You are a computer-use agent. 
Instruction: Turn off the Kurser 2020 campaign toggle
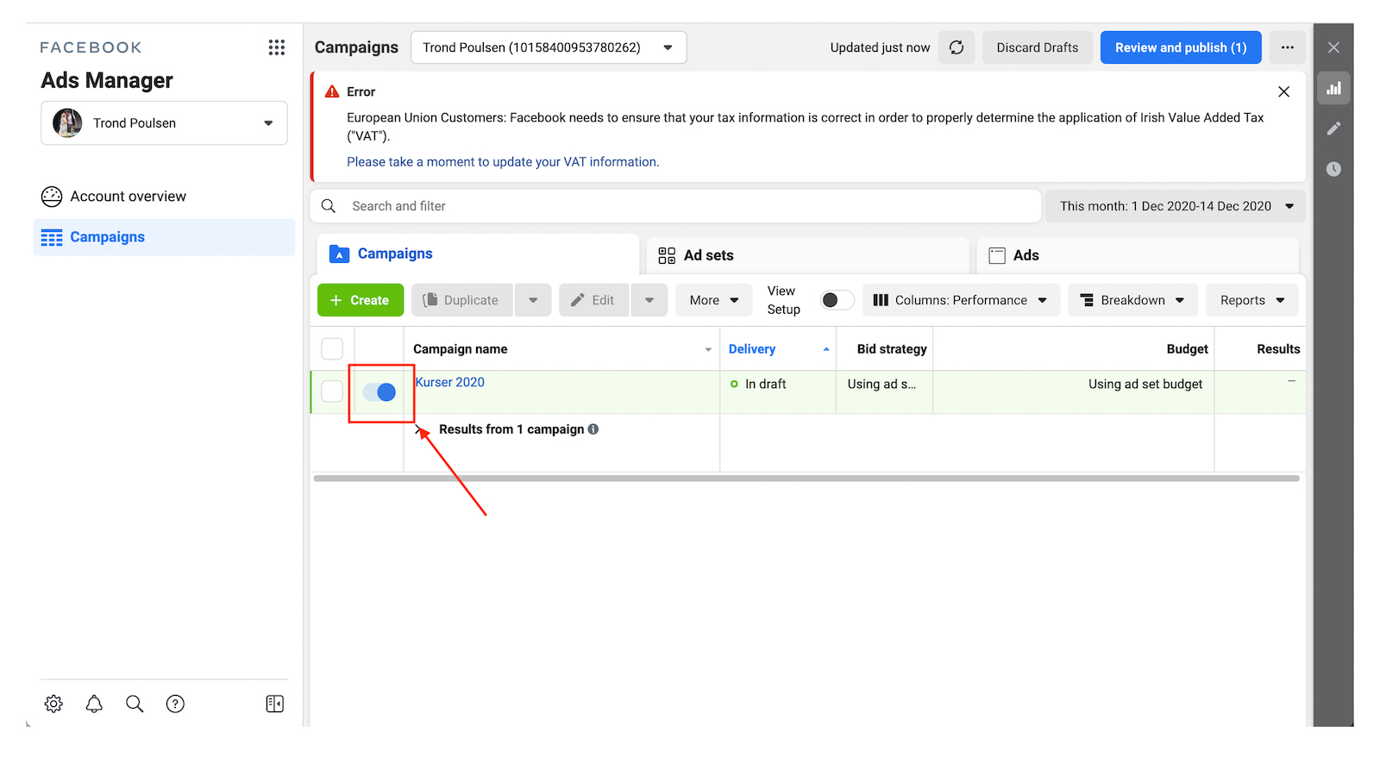point(379,392)
